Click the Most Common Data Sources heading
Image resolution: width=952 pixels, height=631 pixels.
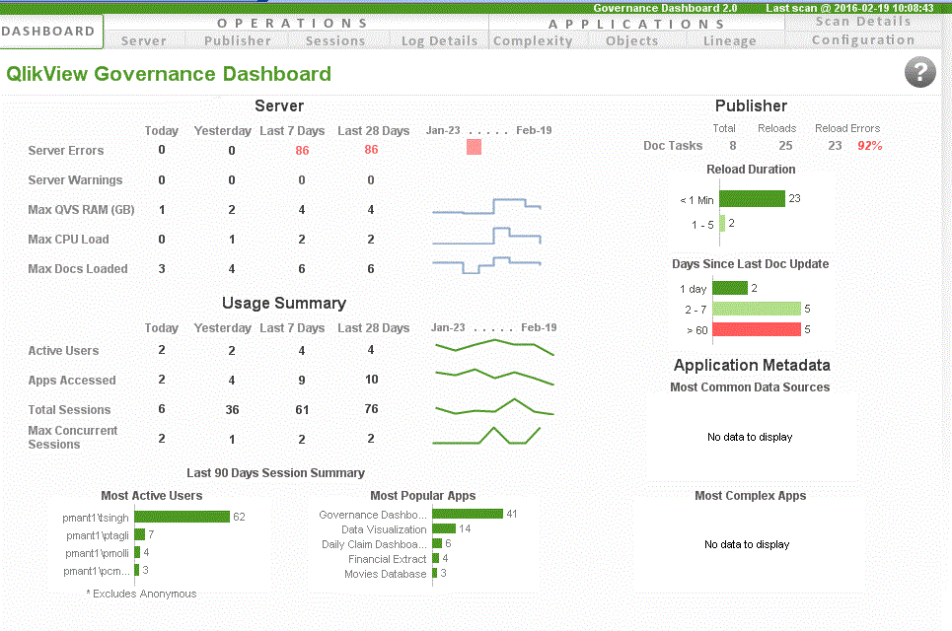pos(750,387)
